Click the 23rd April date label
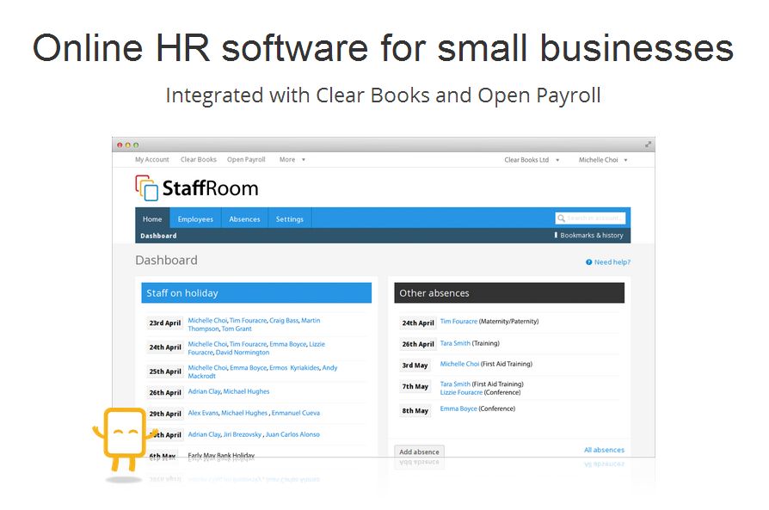769x510 pixels. click(x=165, y=323)
